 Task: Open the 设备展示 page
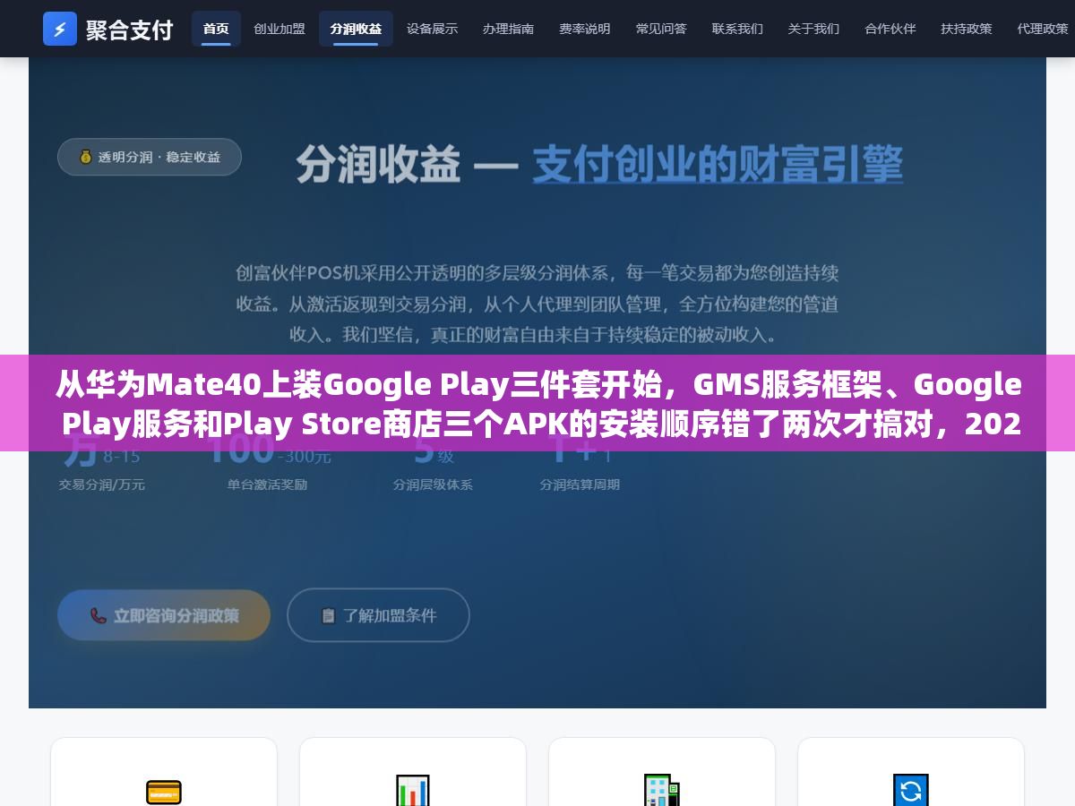tap(432, 29)
